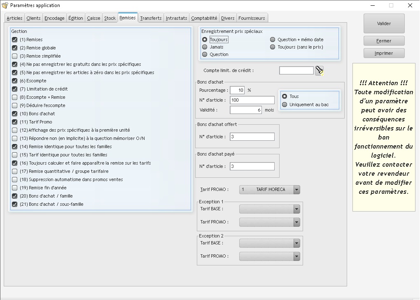
Task: Choose Toujours (sans le prix) option
Action: 273,47
